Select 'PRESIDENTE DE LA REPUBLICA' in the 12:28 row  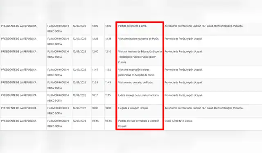pos(19,39)
